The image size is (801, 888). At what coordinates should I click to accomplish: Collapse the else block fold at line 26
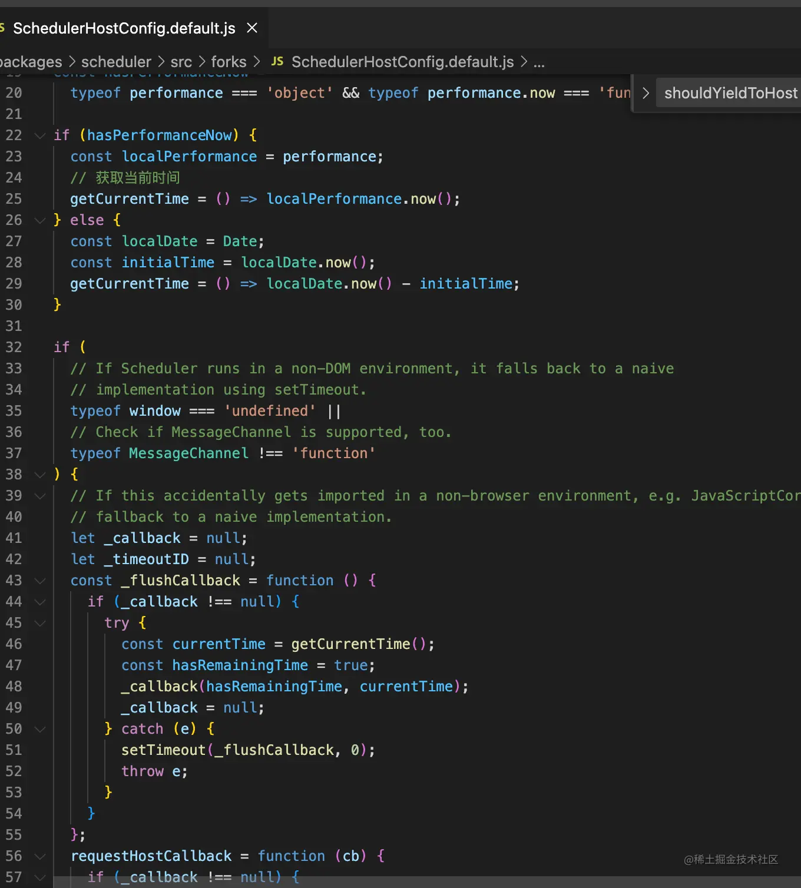pyautogui.click(x=40, y=220)
